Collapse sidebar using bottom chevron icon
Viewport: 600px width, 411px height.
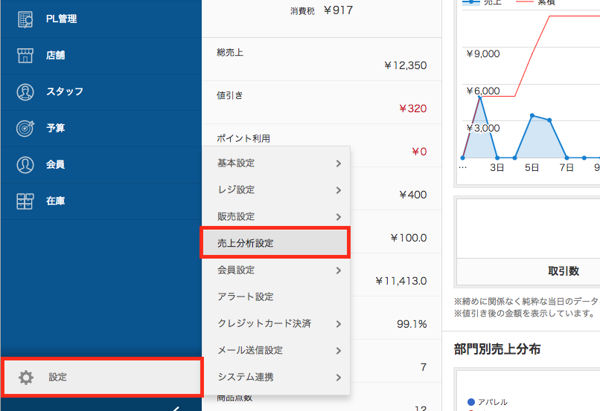click(x=176, y=407)
